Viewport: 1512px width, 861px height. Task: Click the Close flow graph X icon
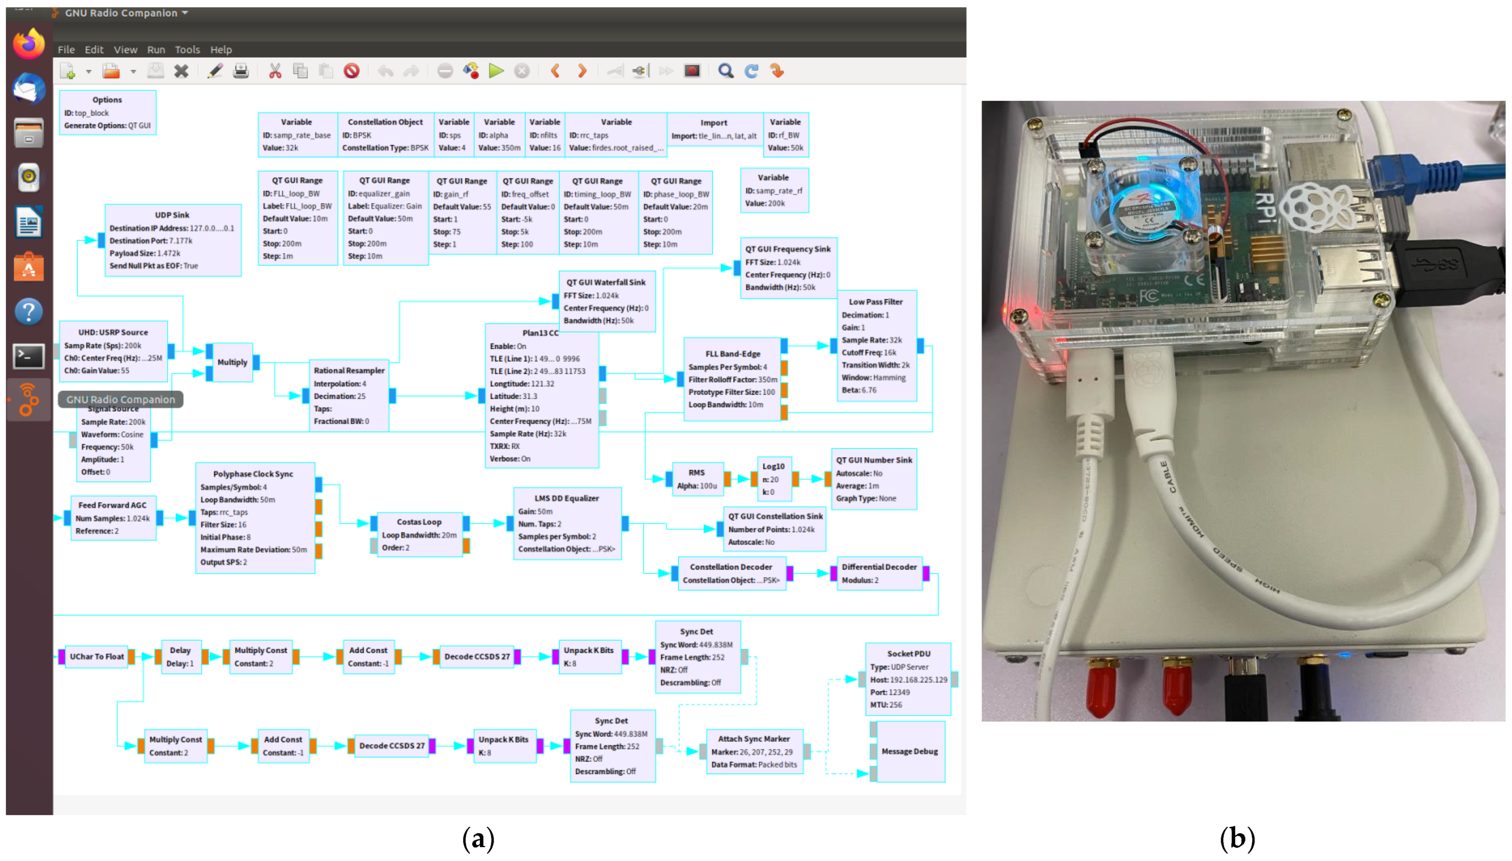click(x=181, y=72)
